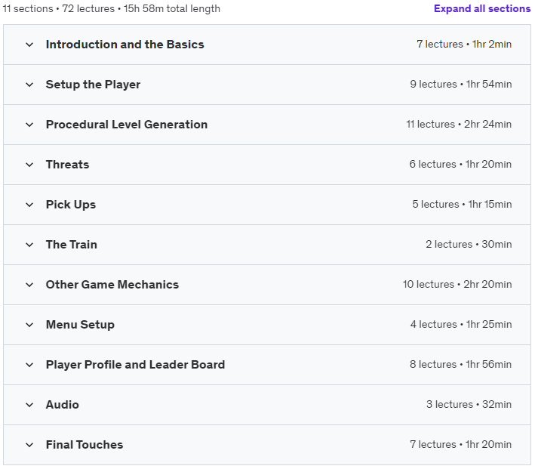
Task: Expand the Final Touches chevron
Action: click(29, 445)
